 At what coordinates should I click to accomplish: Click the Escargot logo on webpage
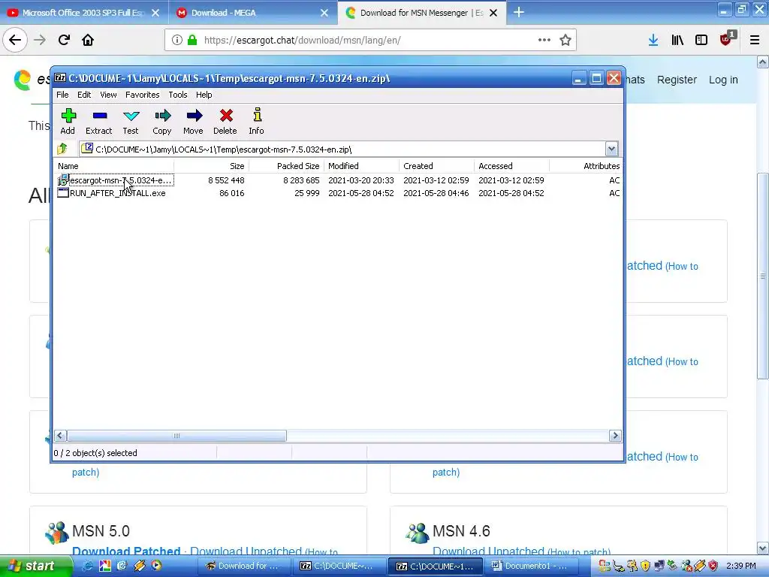[23, 80]
